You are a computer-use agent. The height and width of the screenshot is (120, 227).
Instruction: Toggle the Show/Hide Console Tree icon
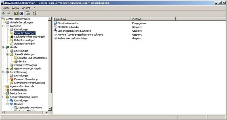point(21,13)
